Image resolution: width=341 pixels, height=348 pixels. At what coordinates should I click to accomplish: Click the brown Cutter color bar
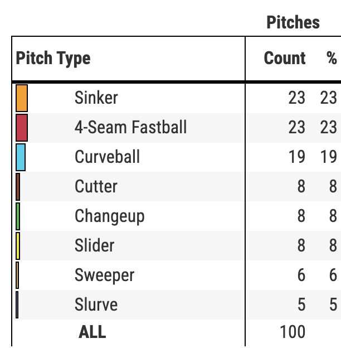(18, 186)
